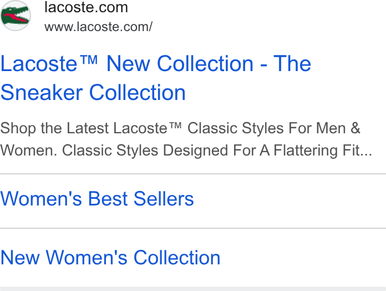Click the gray divider bar at bottom
The height and width of the screenshot is (291, 386).
(193, 289)
